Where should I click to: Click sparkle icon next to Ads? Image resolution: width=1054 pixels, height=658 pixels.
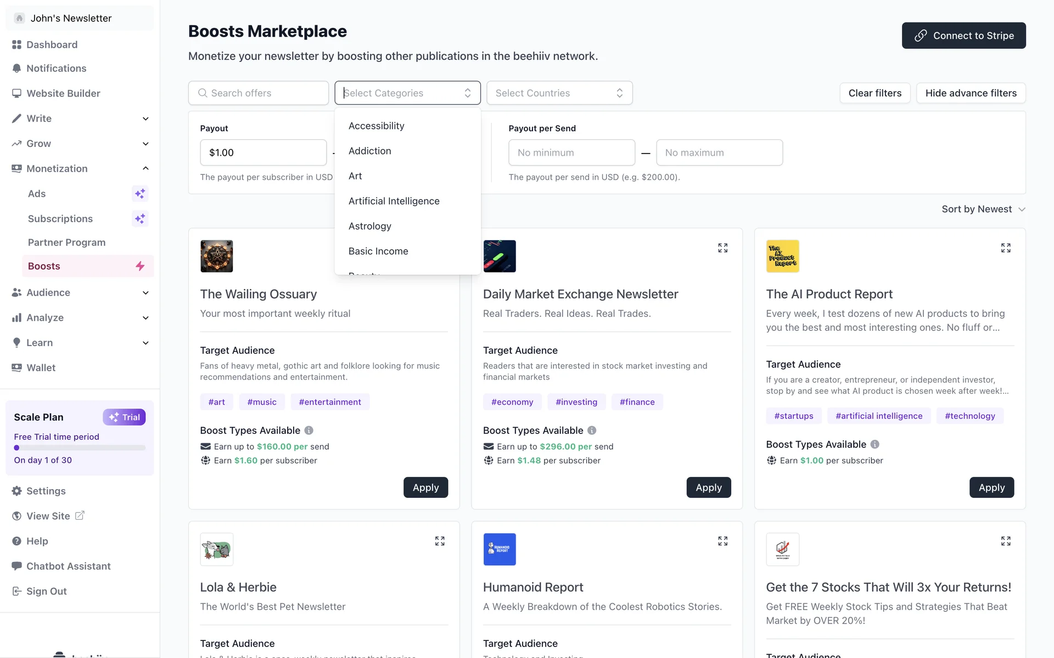click(140, 194)
